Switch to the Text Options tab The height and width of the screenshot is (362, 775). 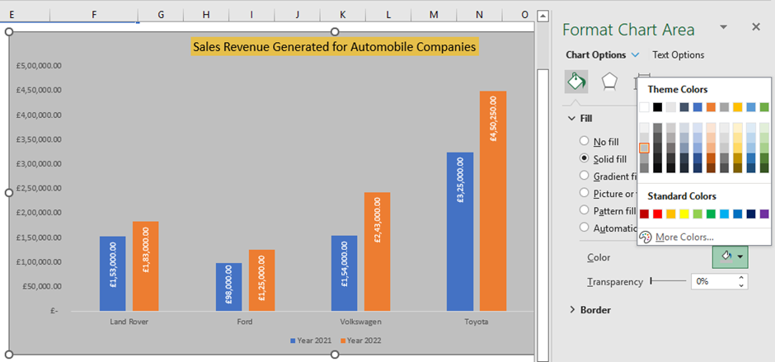(x=678, y=55)
